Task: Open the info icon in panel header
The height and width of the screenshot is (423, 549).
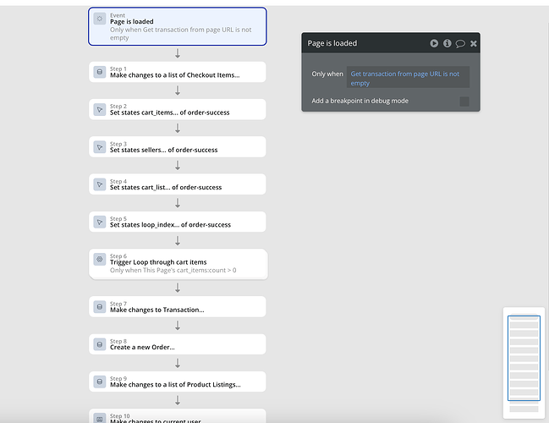Action: pyautogui.click(x=447, y=43)
